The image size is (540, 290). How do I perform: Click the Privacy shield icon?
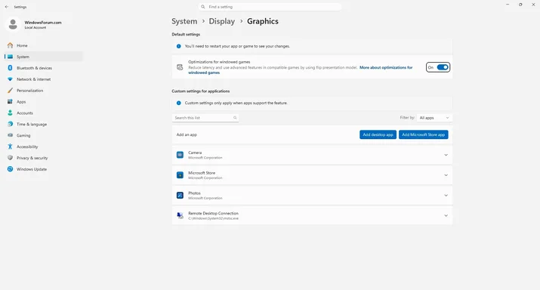(11, 158)
